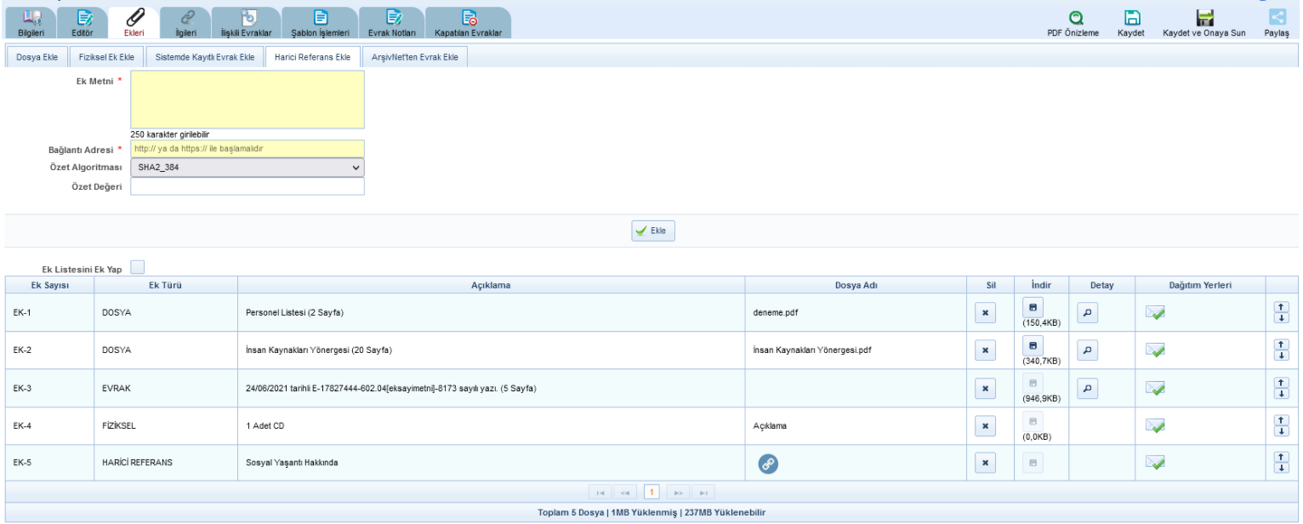Image resolution: width=1303 pixels, height=524 pixels.
Task: Switch to the Dosya Ekle tab
Action: (37, 58)
